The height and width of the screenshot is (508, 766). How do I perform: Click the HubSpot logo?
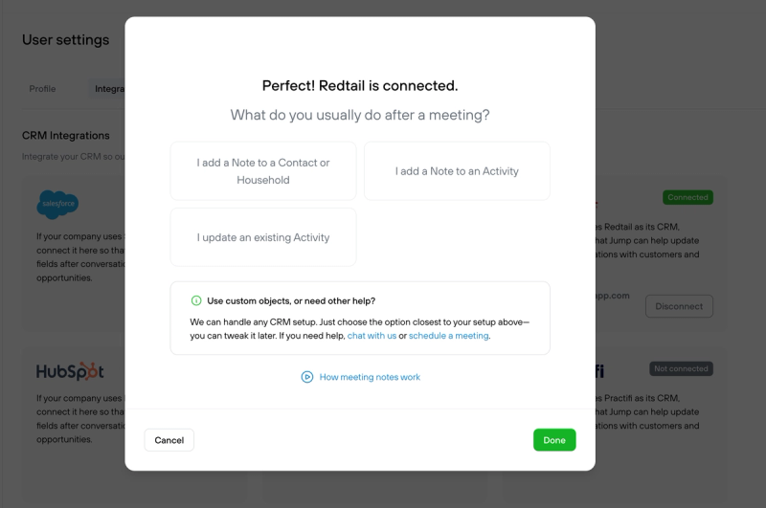coord(70,371)
